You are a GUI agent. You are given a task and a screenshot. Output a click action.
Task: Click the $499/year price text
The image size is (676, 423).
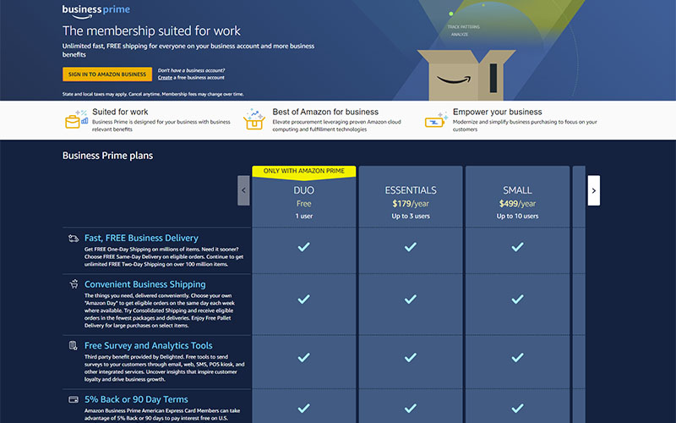pyautogui.click(x=517, y=204)
